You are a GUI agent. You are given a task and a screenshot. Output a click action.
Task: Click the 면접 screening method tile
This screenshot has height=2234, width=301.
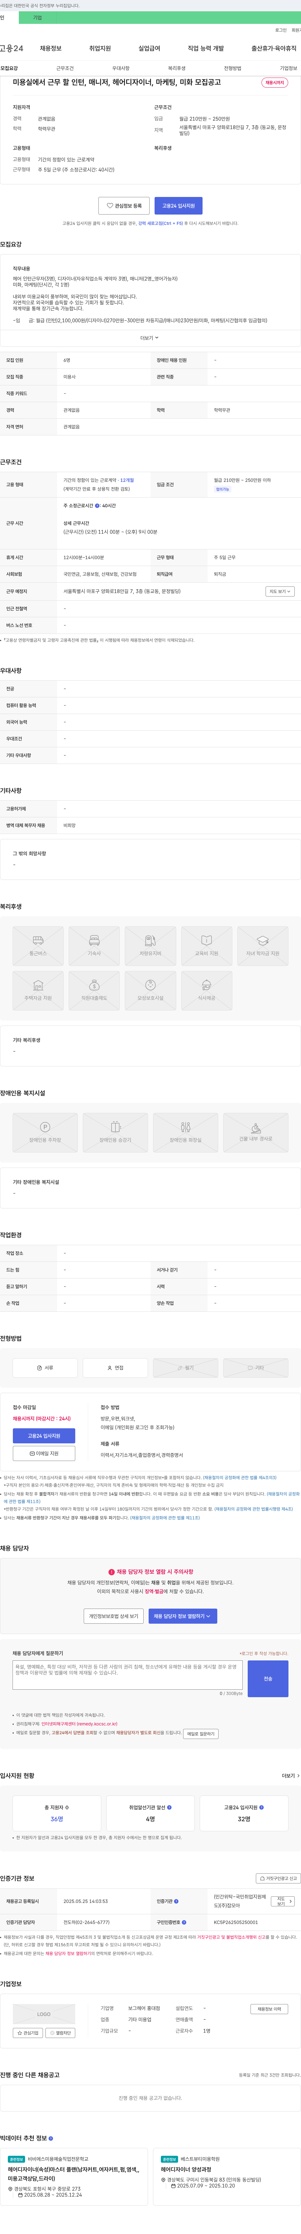(x=115, y=1368)
